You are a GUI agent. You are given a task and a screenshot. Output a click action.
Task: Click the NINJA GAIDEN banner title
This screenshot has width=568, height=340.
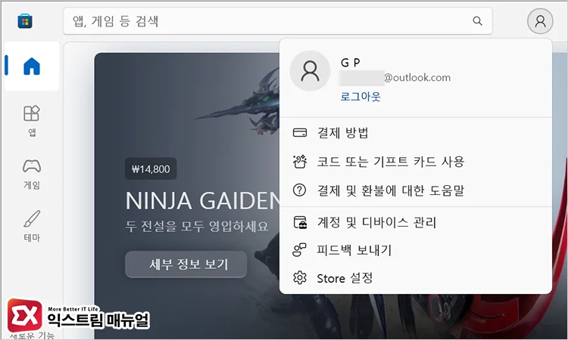coord(203,201)
